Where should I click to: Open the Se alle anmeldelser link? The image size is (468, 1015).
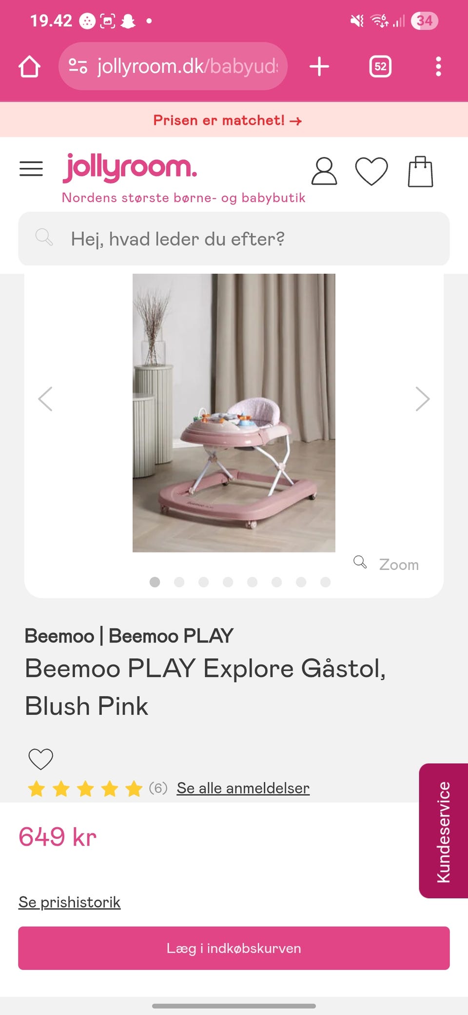pos(243,788)
